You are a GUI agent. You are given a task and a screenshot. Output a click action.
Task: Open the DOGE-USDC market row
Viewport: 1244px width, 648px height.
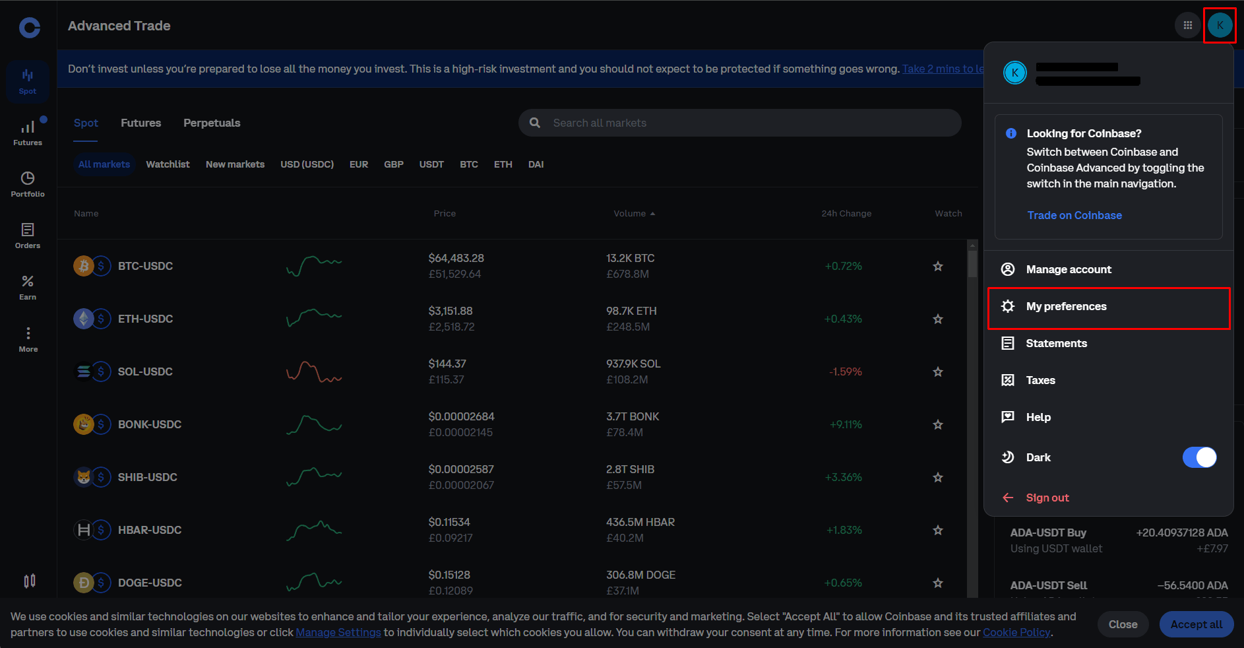[512, 583]
